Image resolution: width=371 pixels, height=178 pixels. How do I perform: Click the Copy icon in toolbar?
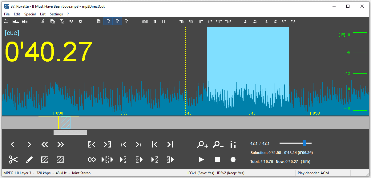pyautogui.click(x=53, y=21)
